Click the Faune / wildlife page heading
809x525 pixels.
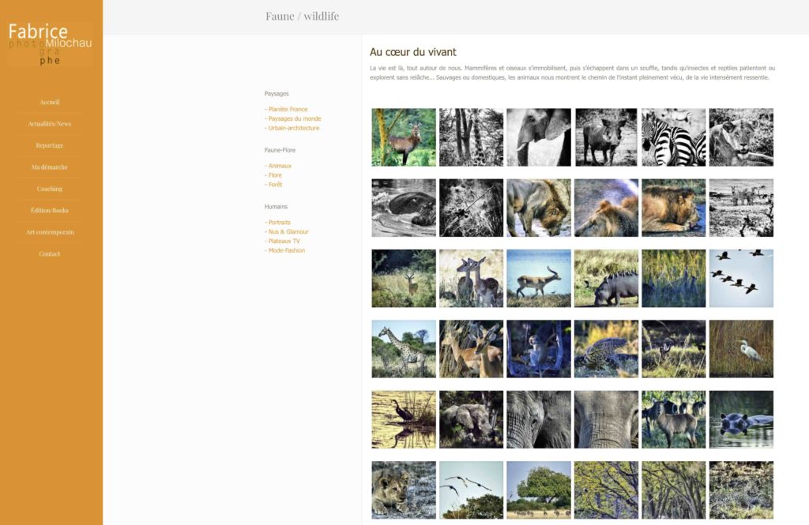[303, 17]
